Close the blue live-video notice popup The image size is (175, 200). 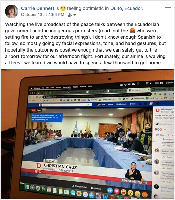tap(61, 115)
